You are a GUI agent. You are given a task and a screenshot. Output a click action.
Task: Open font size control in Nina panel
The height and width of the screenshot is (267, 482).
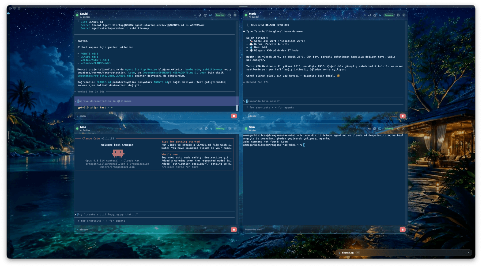coord(201,129)
